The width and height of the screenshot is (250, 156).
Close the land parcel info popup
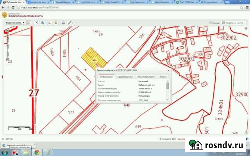tap(168, 71)
